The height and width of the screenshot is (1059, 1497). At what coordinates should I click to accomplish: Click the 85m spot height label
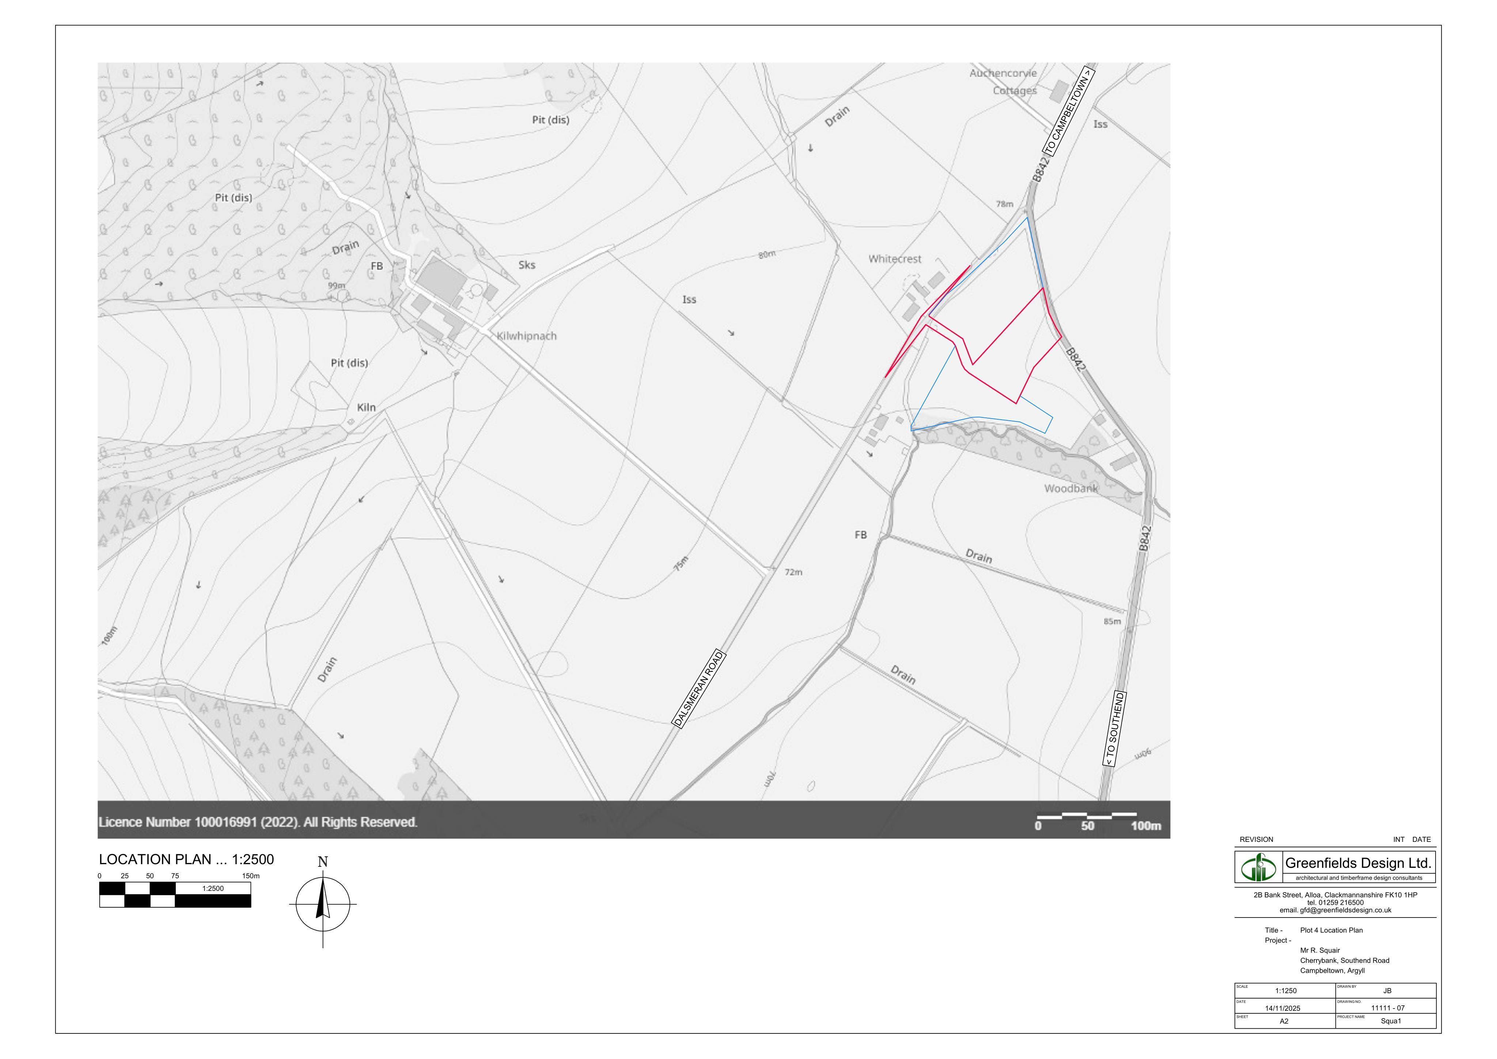point(1112,621)
